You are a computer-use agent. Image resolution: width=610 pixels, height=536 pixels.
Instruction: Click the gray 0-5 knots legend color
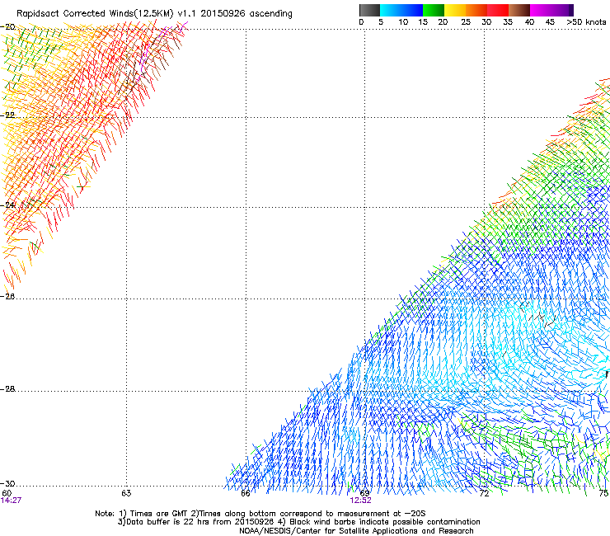point(369,10)
